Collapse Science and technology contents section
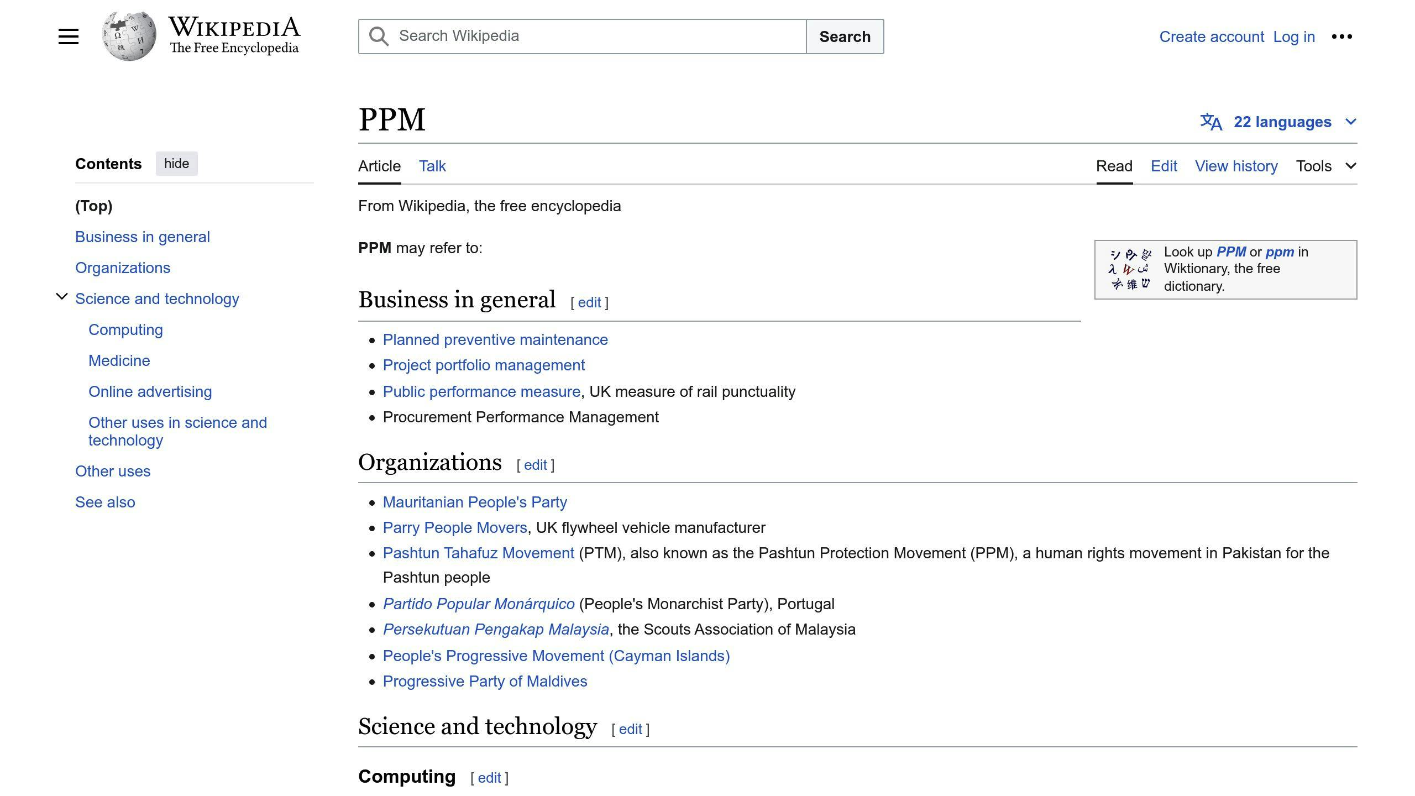 click(62, 297)
